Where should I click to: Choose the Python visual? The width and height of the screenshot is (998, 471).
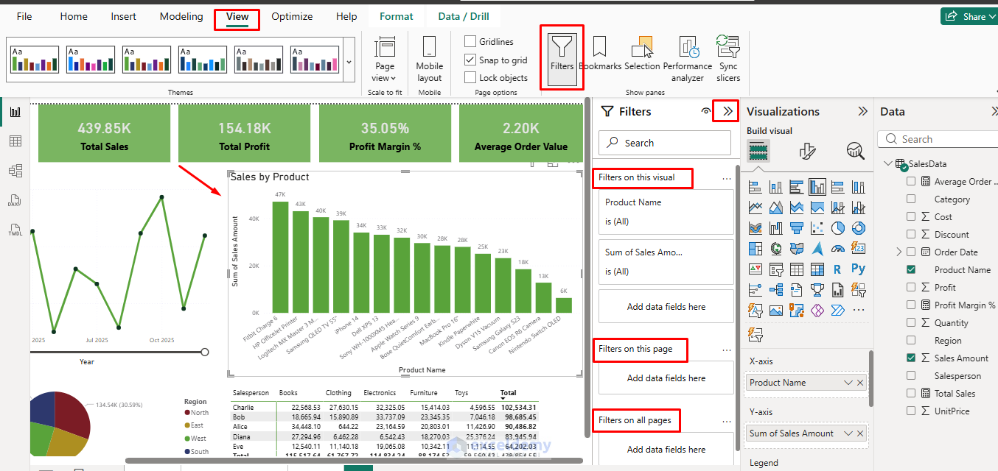pos(858,269)
